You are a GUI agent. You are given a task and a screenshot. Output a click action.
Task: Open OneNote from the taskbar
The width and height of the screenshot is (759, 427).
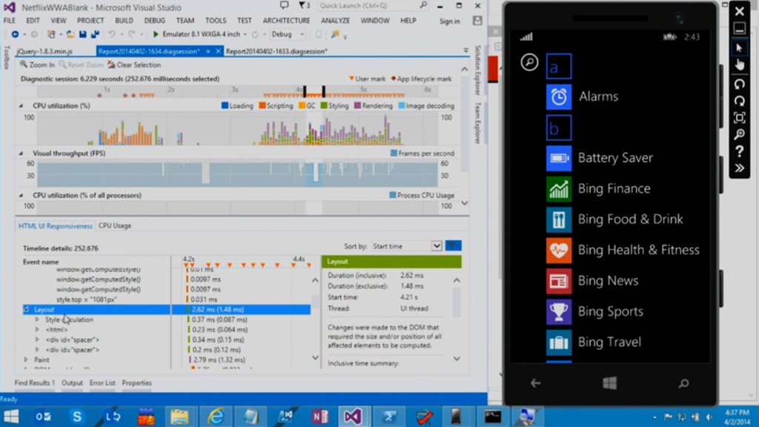[319, 417]
